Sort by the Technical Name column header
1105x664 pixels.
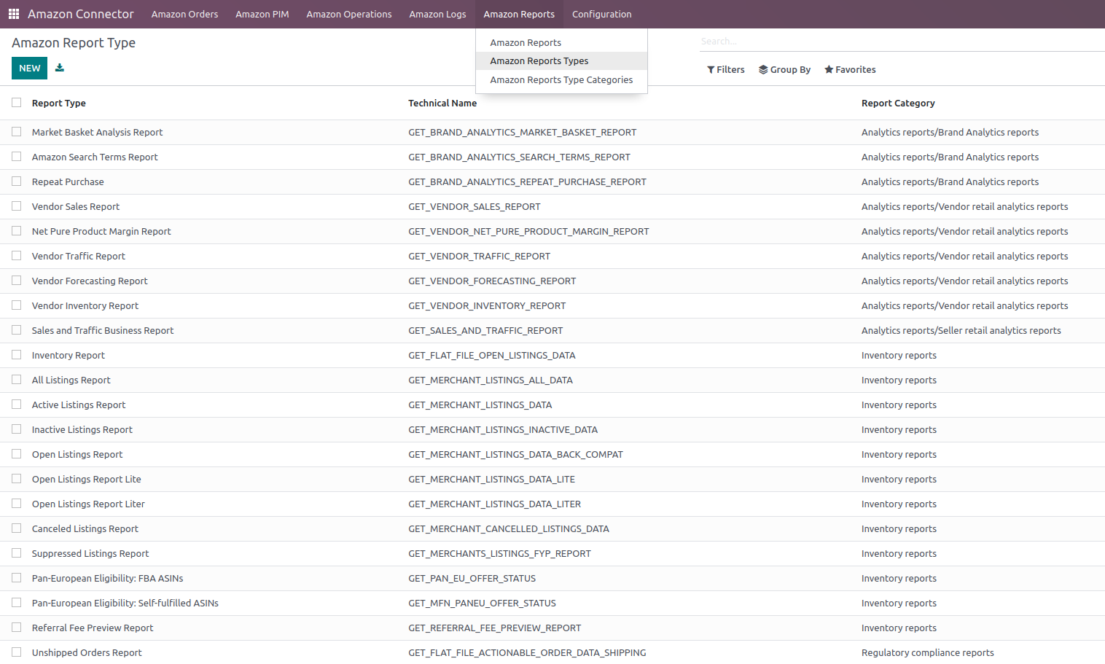(442, 103)
